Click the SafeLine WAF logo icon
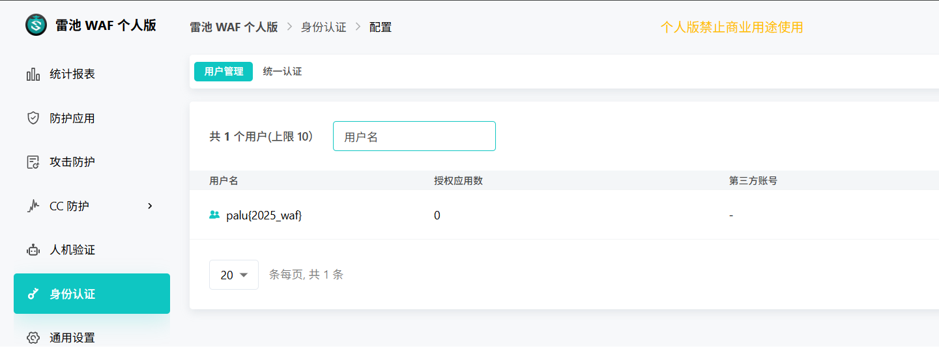The height and width of the screenshot is (347, 939). click(36, 25)
